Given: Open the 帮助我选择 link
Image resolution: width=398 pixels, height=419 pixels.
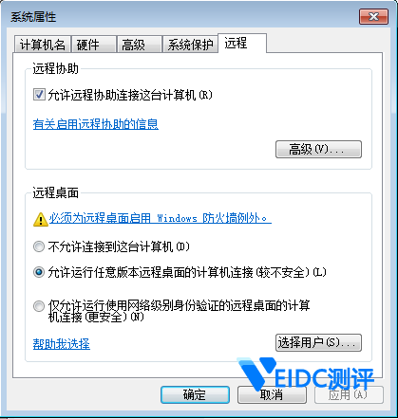Looking at the screenshot, I should [x=62, y=344].
